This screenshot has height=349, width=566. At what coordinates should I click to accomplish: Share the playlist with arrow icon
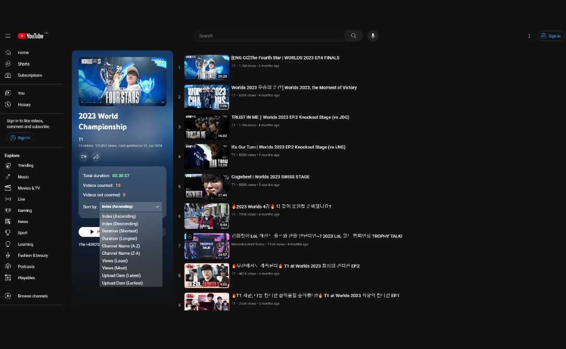click(96, 157)
